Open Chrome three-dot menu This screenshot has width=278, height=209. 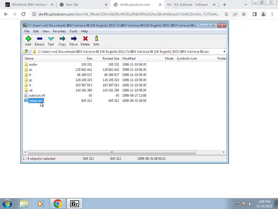272,14
